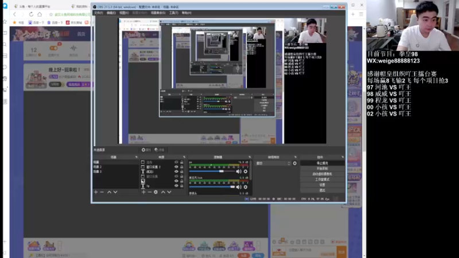
Task: Mute the second mixer audio channel
Action: [x=239, y=187]
